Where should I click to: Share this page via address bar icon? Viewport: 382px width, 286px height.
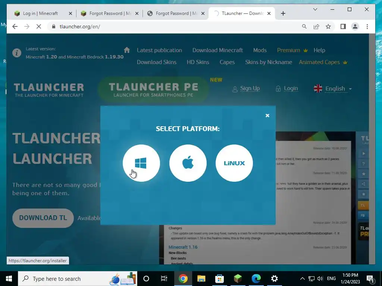pyautogui.click(x=316, y=26)
